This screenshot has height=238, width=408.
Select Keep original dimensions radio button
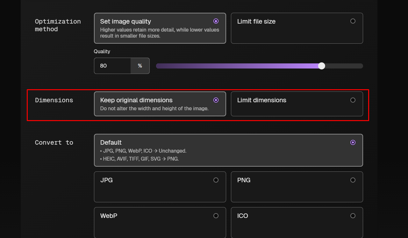pyautogui.click(x=216, y=100)
